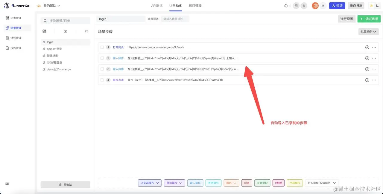Open more options for step 3

pos(374,69)
